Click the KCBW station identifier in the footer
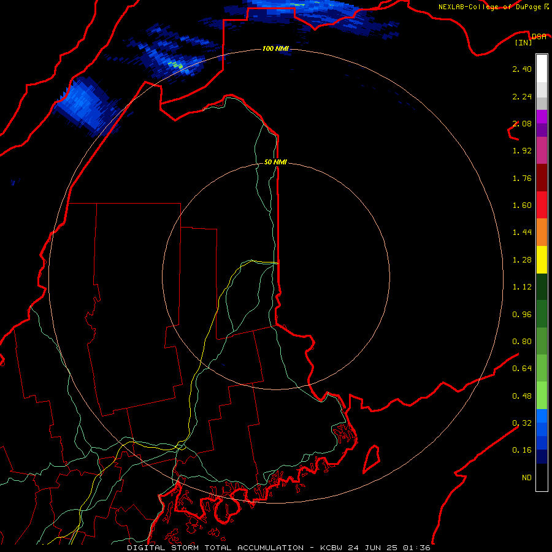 (x=331, y=548)
